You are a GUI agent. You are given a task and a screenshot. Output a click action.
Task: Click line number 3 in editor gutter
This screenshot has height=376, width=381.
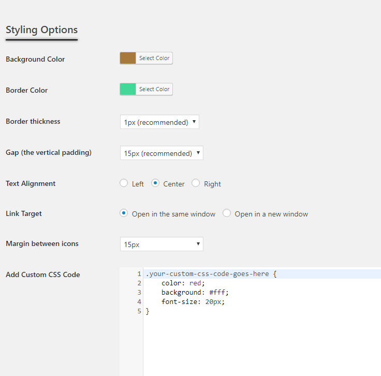(x=139, y=293)
